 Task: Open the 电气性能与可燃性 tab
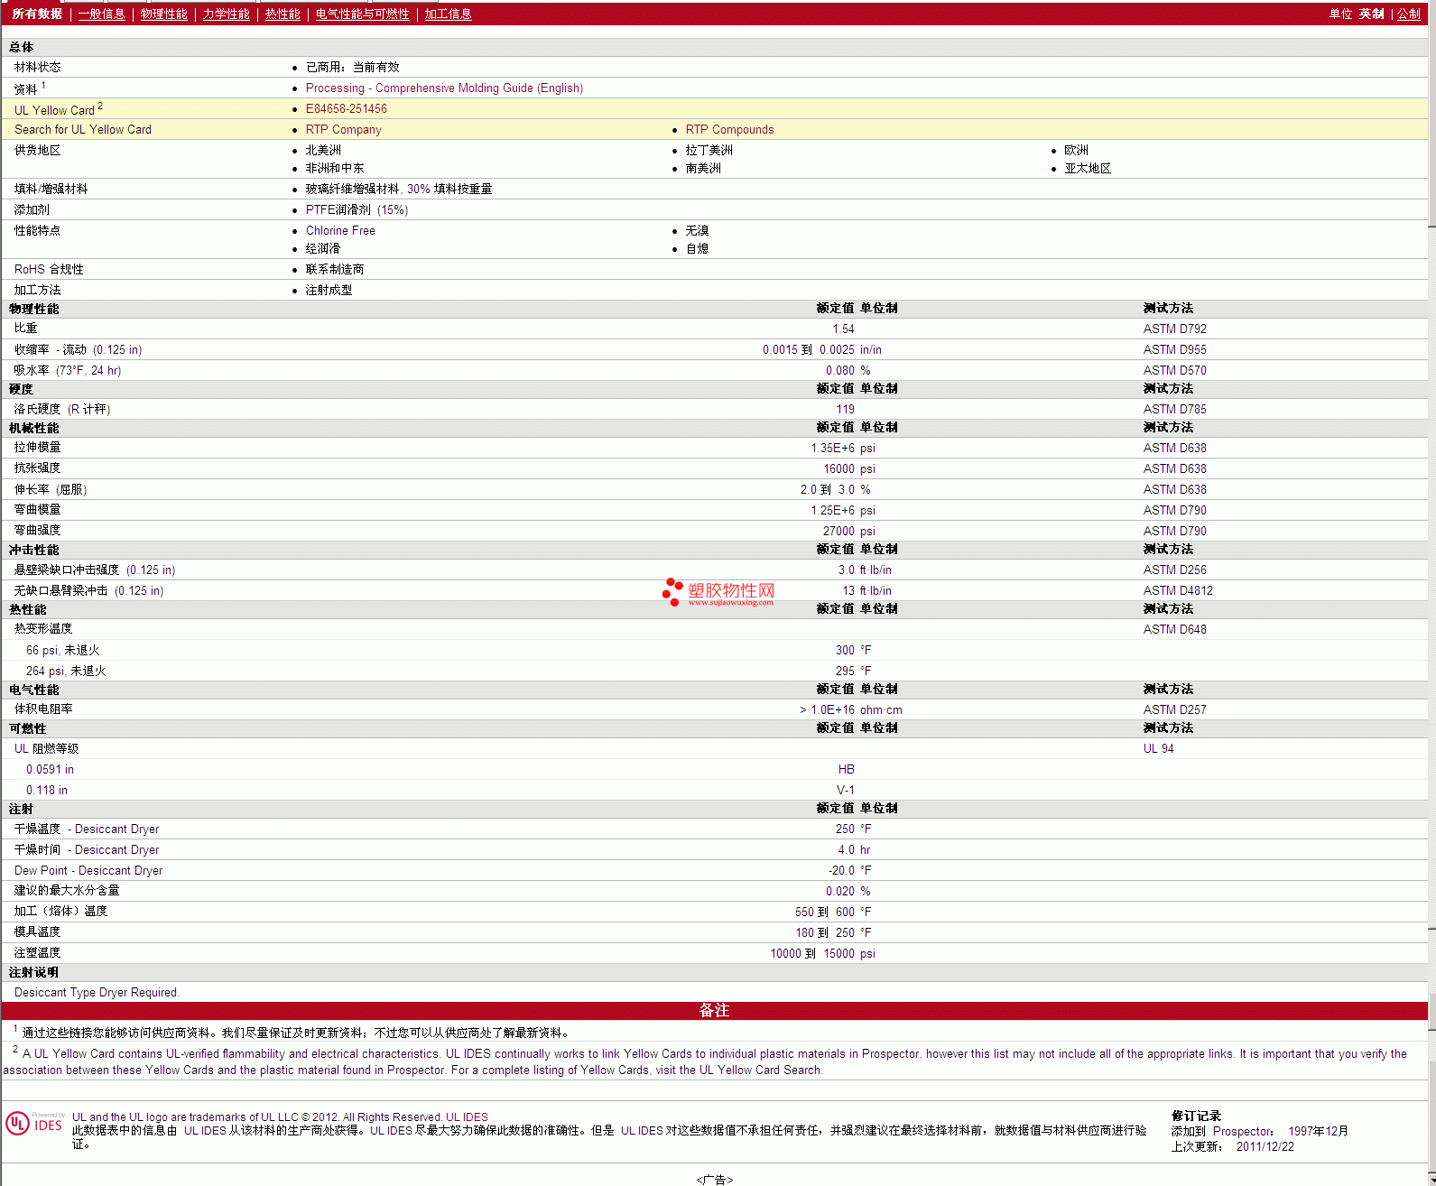pyautogui.click(x=362, y=14)
